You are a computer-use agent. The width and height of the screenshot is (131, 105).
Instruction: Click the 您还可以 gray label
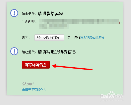pyautogui.click(x=28, y=84)
